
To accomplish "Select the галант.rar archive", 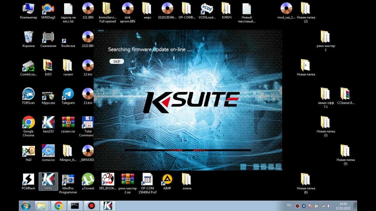I will pyautogui.click(x=68, y=125).
